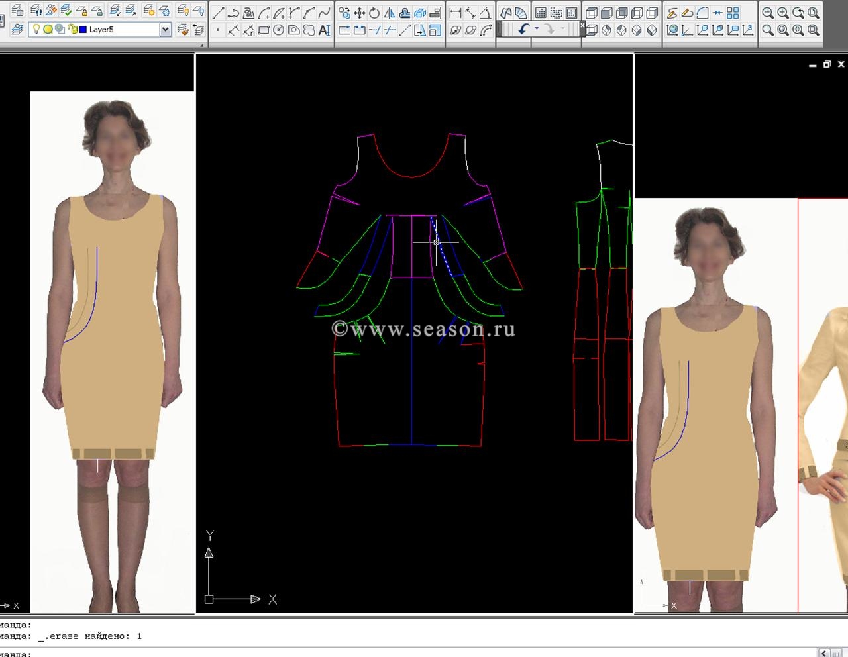Activate the Rectangle tool
This screenshot has height=657, width=848.
click(x=264, y=30)
